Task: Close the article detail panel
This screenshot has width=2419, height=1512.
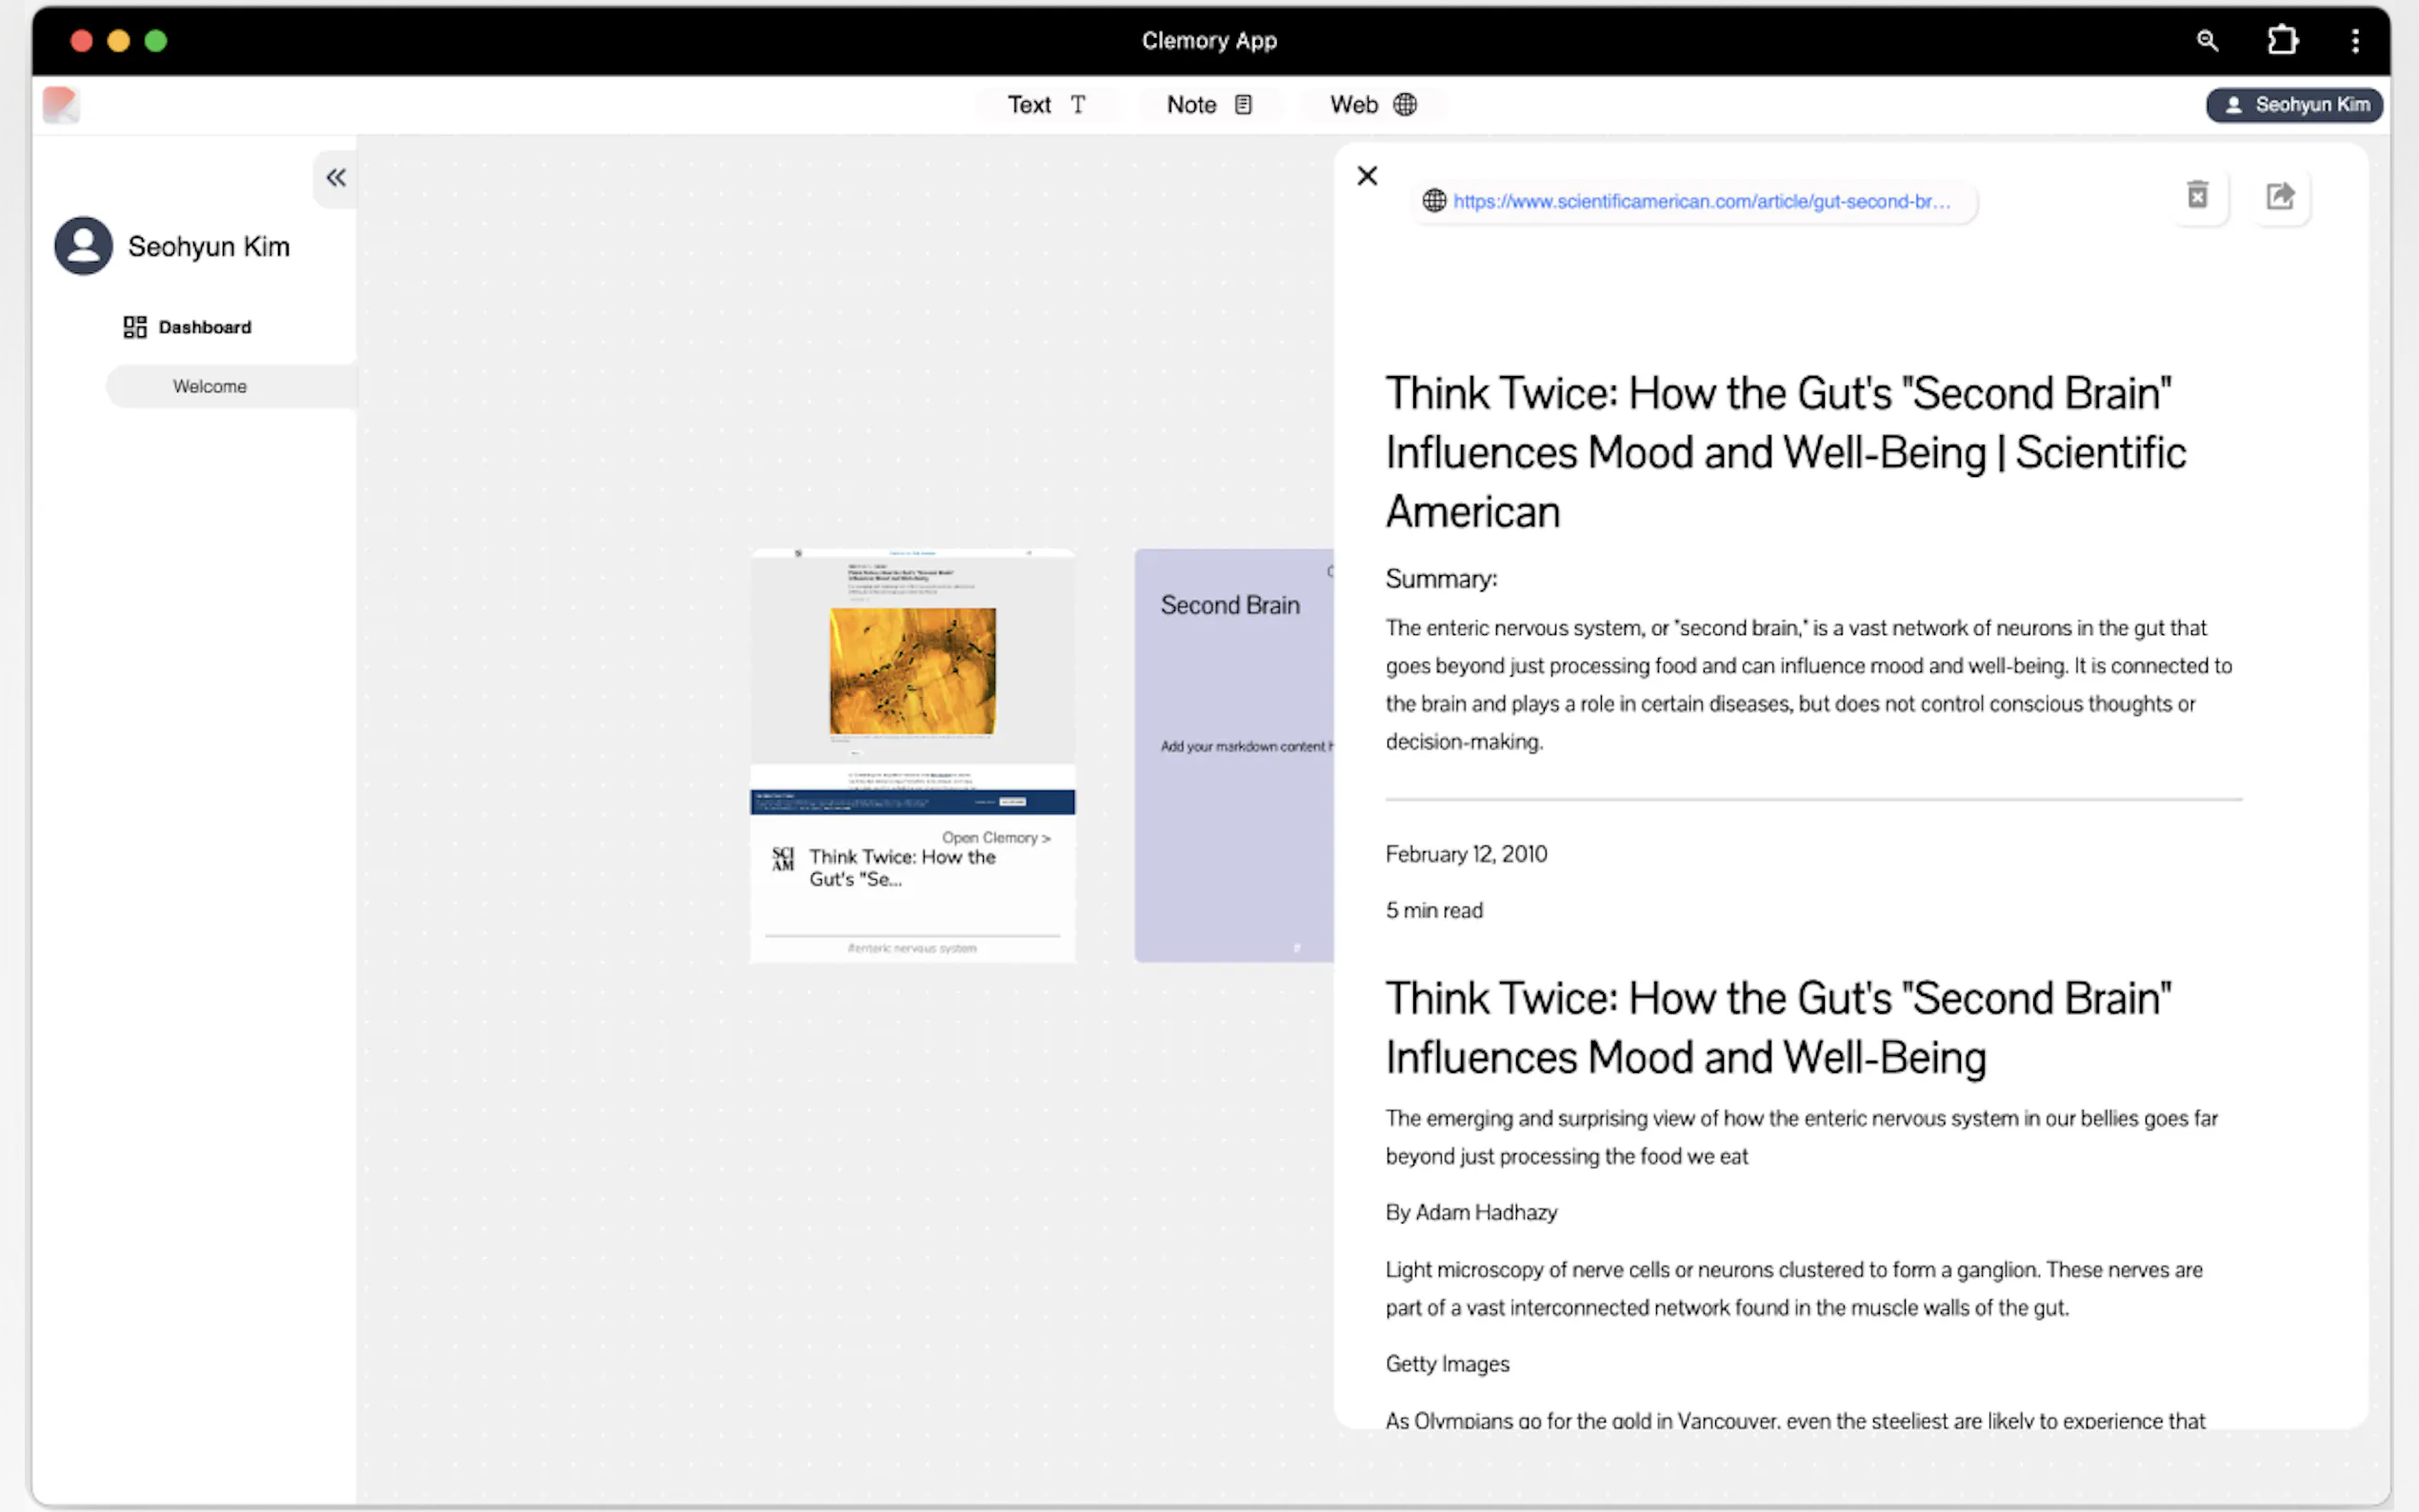Action: tap(1367, 176)
